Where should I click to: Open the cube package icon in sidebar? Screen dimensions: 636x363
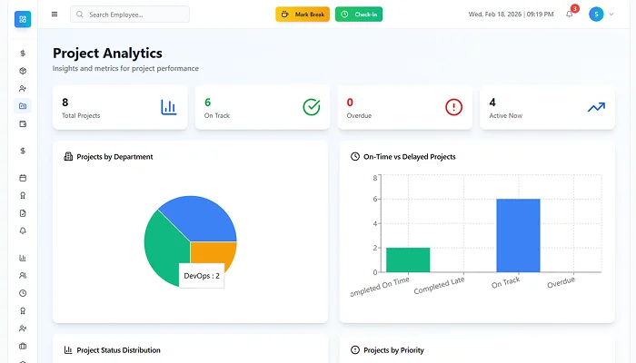pyautogui.click(x=23, y=71)
